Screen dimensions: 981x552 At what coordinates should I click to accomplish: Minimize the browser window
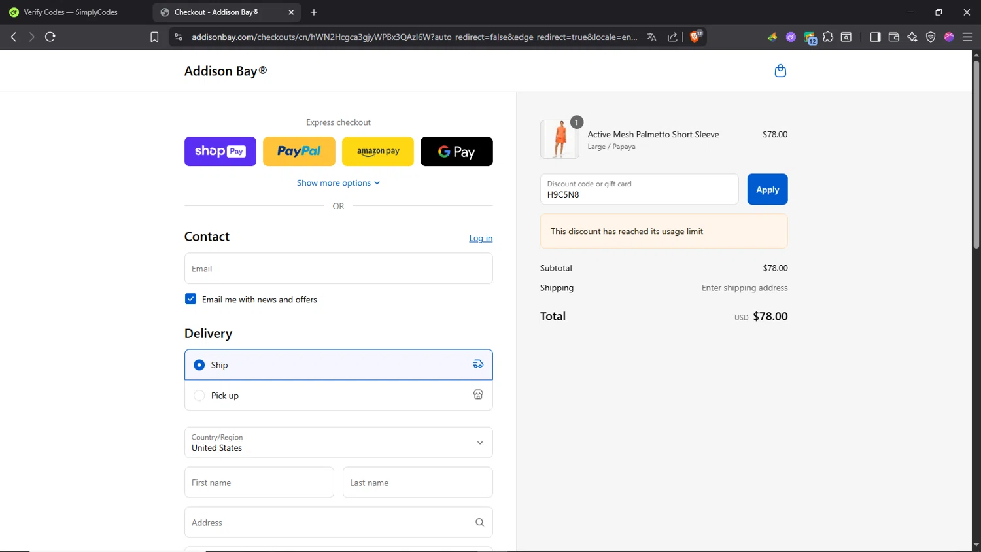[910, 12]
